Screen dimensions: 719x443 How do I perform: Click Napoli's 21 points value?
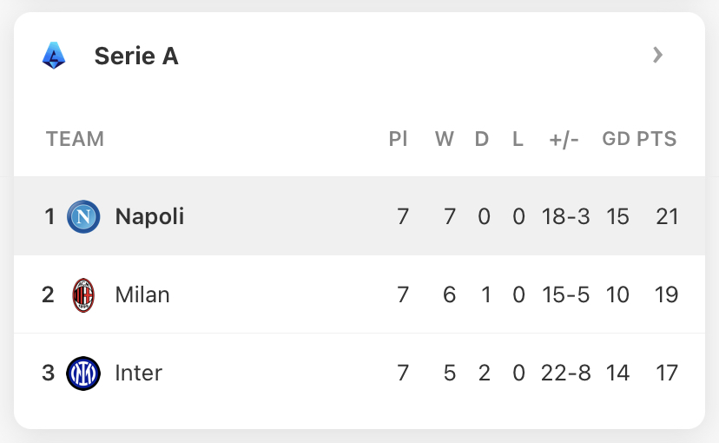tap(667, 216)
